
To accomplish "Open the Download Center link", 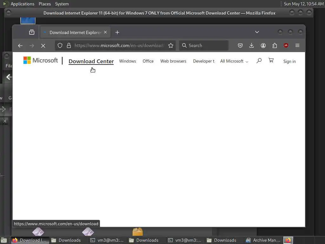I will tap(91, 61).
